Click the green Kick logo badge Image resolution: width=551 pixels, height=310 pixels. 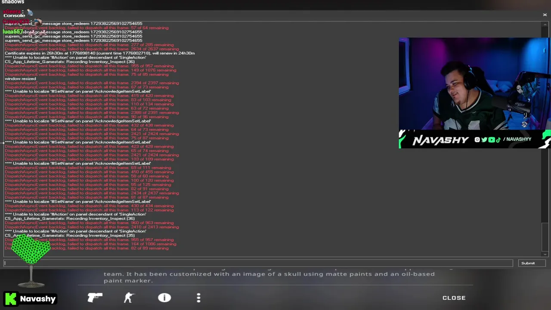coord(11,298)
